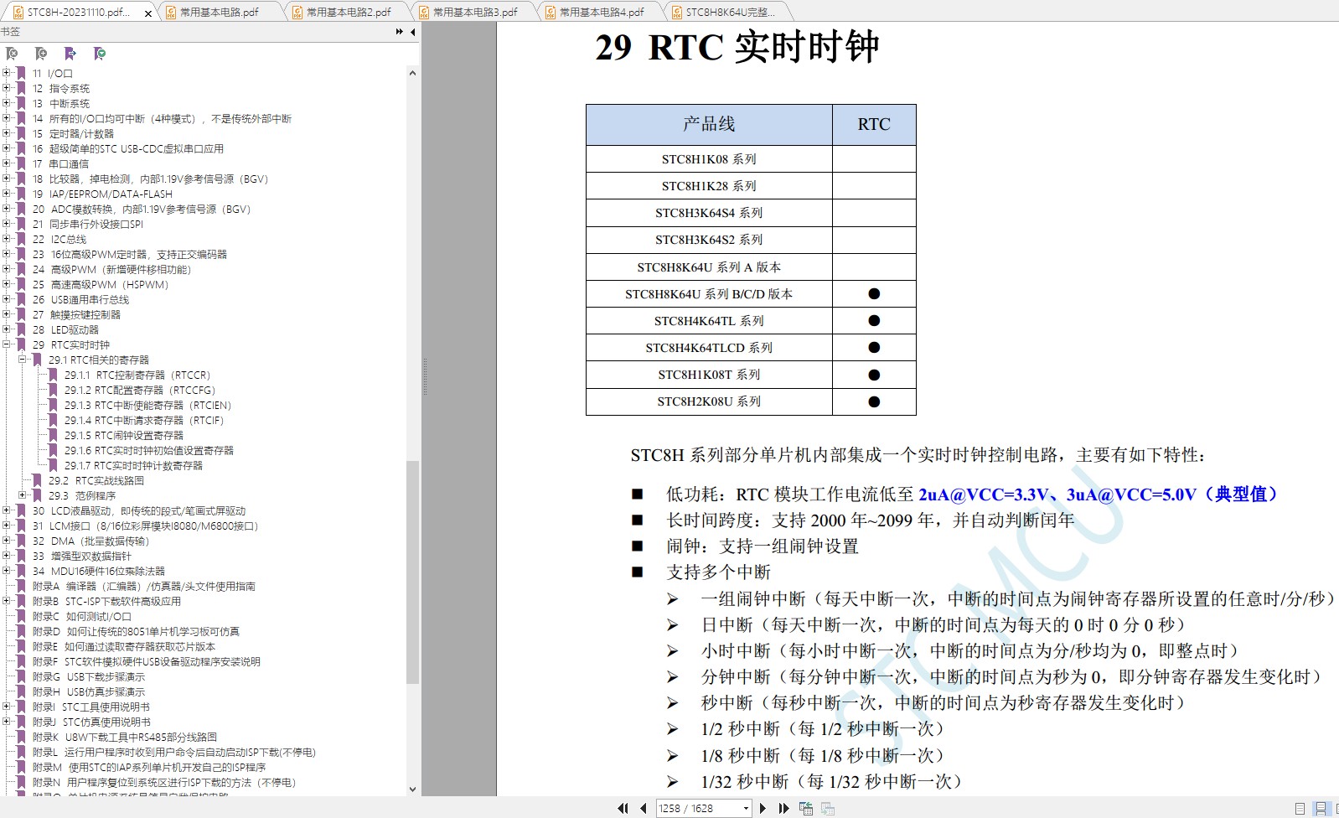
Task: Click the 29 RTC 实时时钟 heading
Action: point(737,47)
